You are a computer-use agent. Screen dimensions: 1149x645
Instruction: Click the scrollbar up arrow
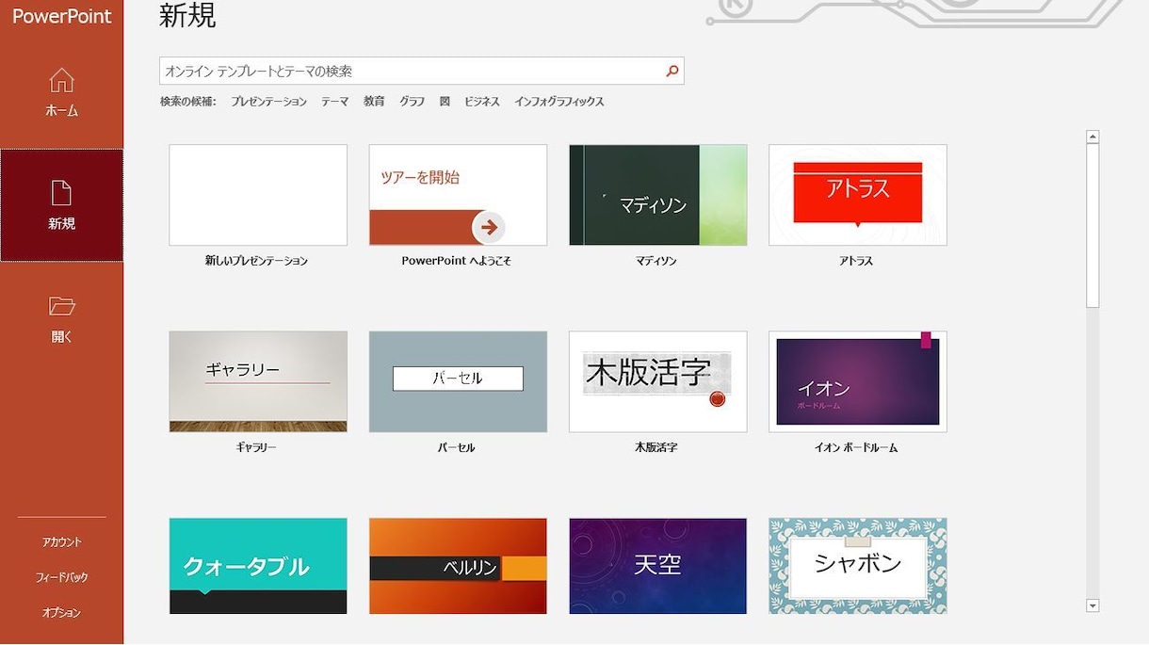coord(1092,137)
